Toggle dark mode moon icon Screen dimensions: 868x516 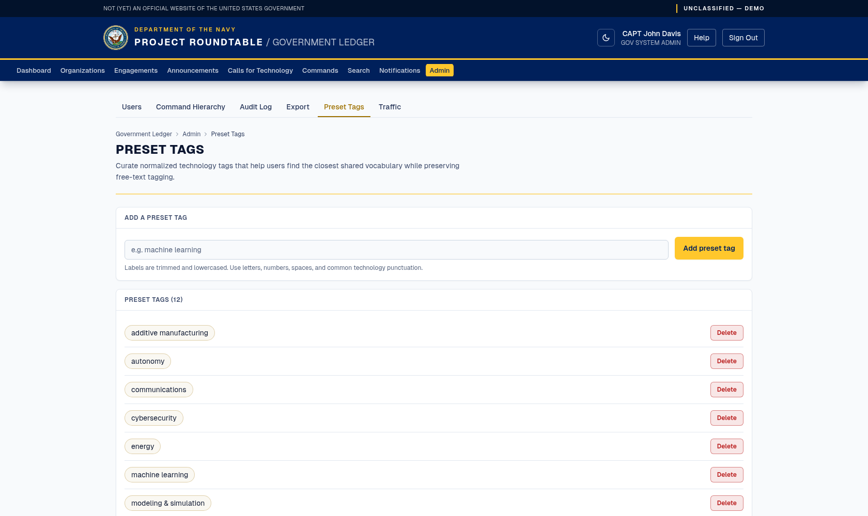coord(606,38)
